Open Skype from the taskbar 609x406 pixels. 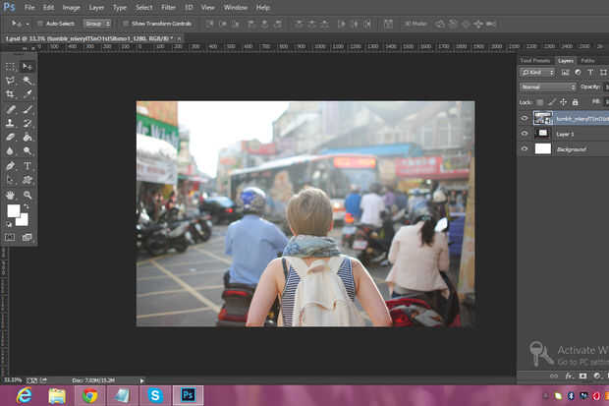click(155, 395)
